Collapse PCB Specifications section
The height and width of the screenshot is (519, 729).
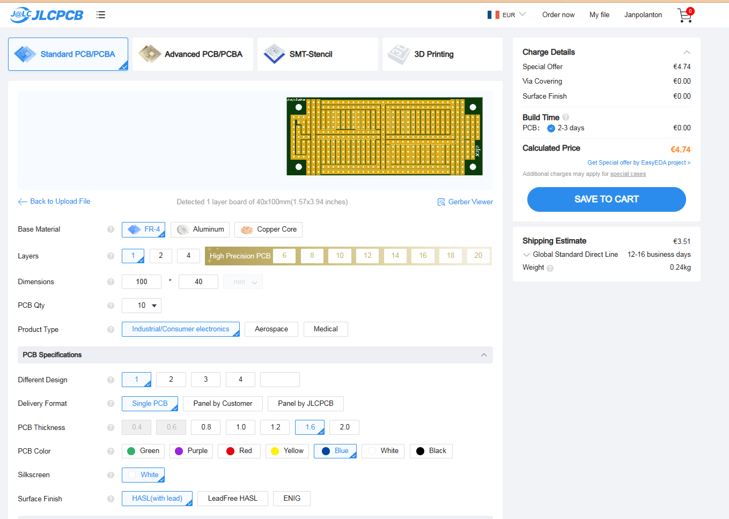pos(484,355)
